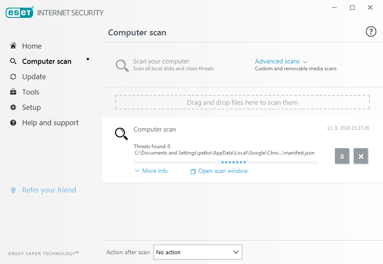Viewport: 383px width, 264px height.
Task: Click ENJOY SAFER TECHNOLOGY tagline
Action: 44,253
